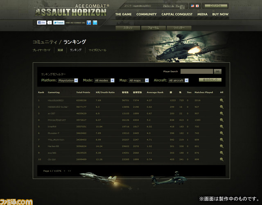The height and width of the screenshot is (205, 262).
Task: Open magnifier icon on rank 6 row
Action: 221,133
